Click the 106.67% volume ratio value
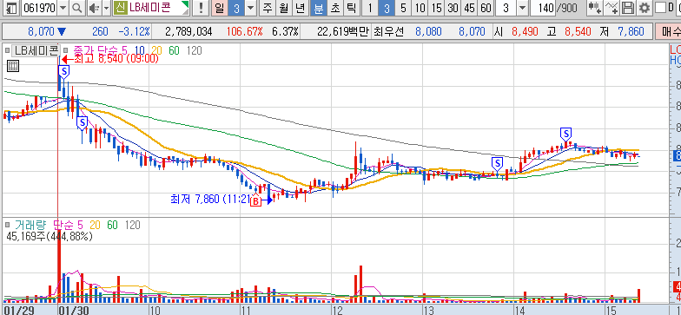 pyautogui.click(x=245, y=31)
